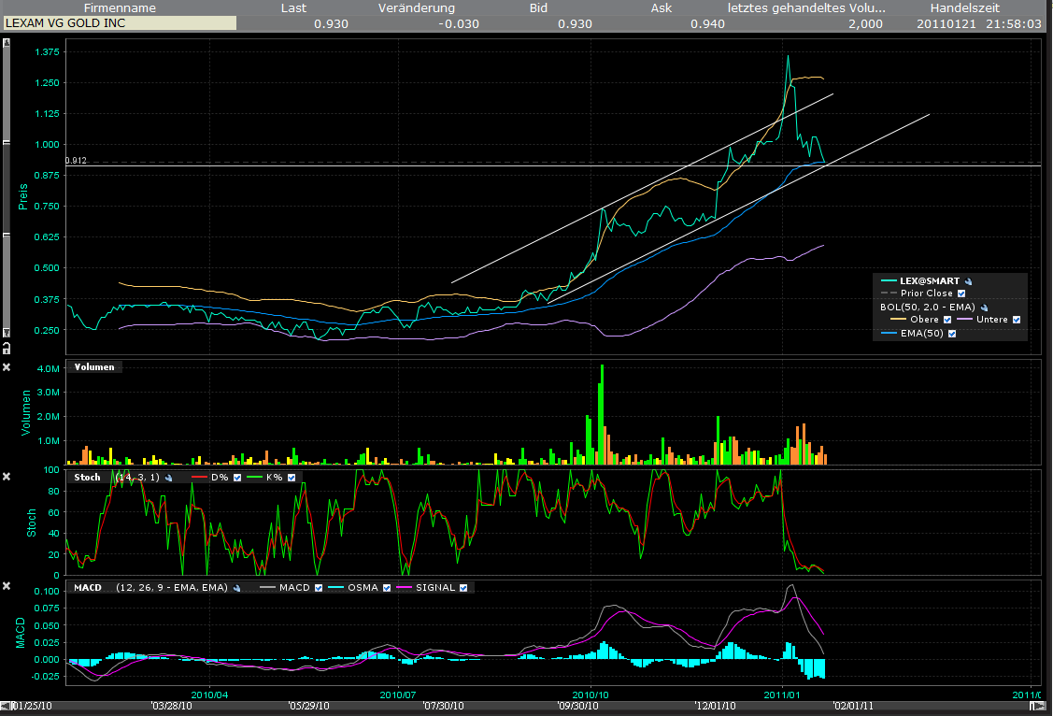Open Bollinger Bands BOL settings wrench

pos(986,307)
